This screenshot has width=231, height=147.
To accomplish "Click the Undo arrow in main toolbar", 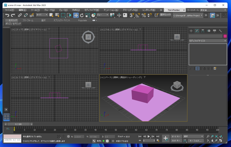I will pyautogui.click(x=7, y=15).
